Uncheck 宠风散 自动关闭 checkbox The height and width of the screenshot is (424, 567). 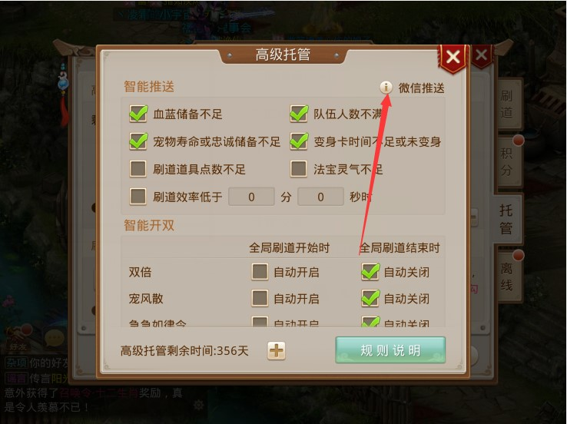click(x=370, y=299)
